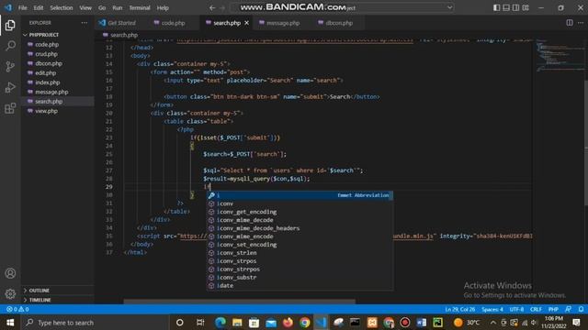Screen dimensions: 588x330
Task: Click errors and warnings status indicator
Action: pos(17,310)
